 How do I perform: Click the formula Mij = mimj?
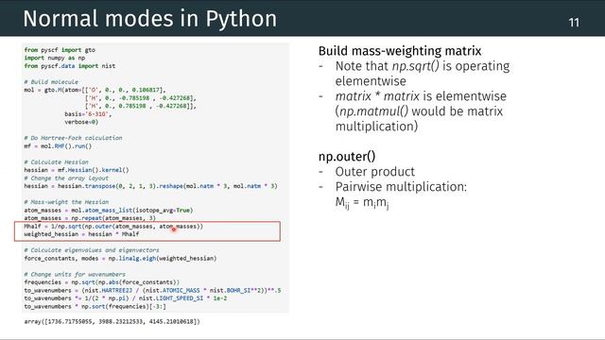(x=362, y=203)
